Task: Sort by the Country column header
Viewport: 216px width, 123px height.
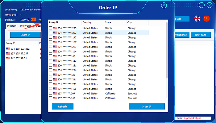Action: tap(93, 22)
